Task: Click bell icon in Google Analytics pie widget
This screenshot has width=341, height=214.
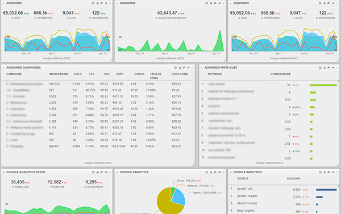Action: click(x=211, y=173)
